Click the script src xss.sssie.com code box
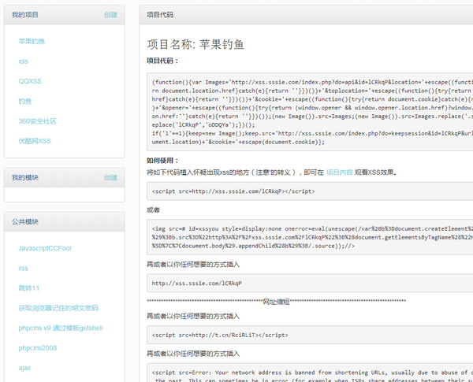 pyautogui.click(x=310, y=191)
